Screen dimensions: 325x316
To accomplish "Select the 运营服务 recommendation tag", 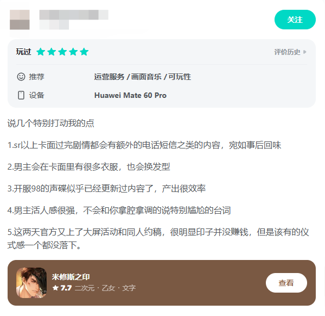I will pyautogui.click(x=109, y=77).
